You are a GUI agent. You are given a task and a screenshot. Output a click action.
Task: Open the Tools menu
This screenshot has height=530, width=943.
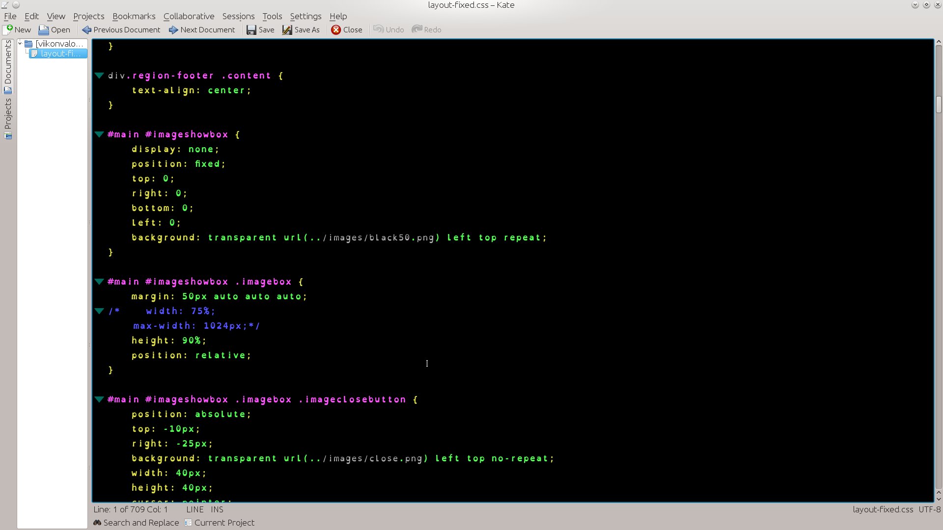pos(272,16)
